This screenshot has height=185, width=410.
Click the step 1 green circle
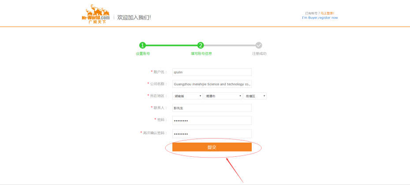click(x=142, y=45)
